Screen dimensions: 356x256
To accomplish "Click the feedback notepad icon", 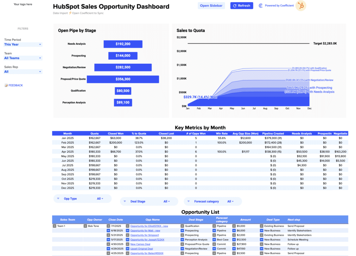I will [6, 85].
